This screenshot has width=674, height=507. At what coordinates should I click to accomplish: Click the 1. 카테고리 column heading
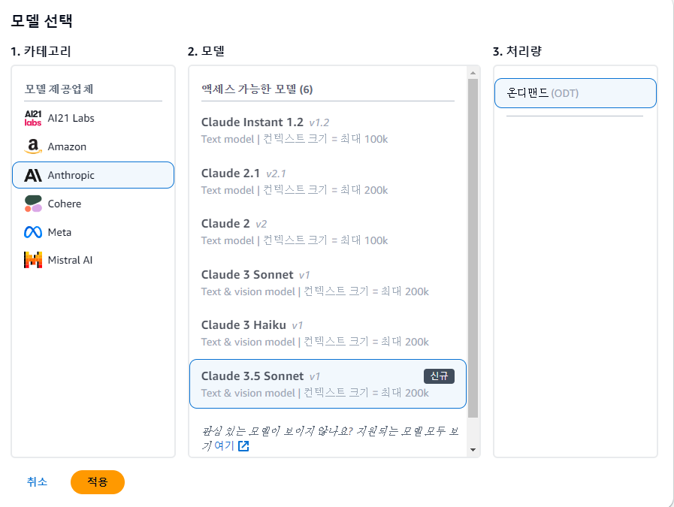click(x=41, y=51)
